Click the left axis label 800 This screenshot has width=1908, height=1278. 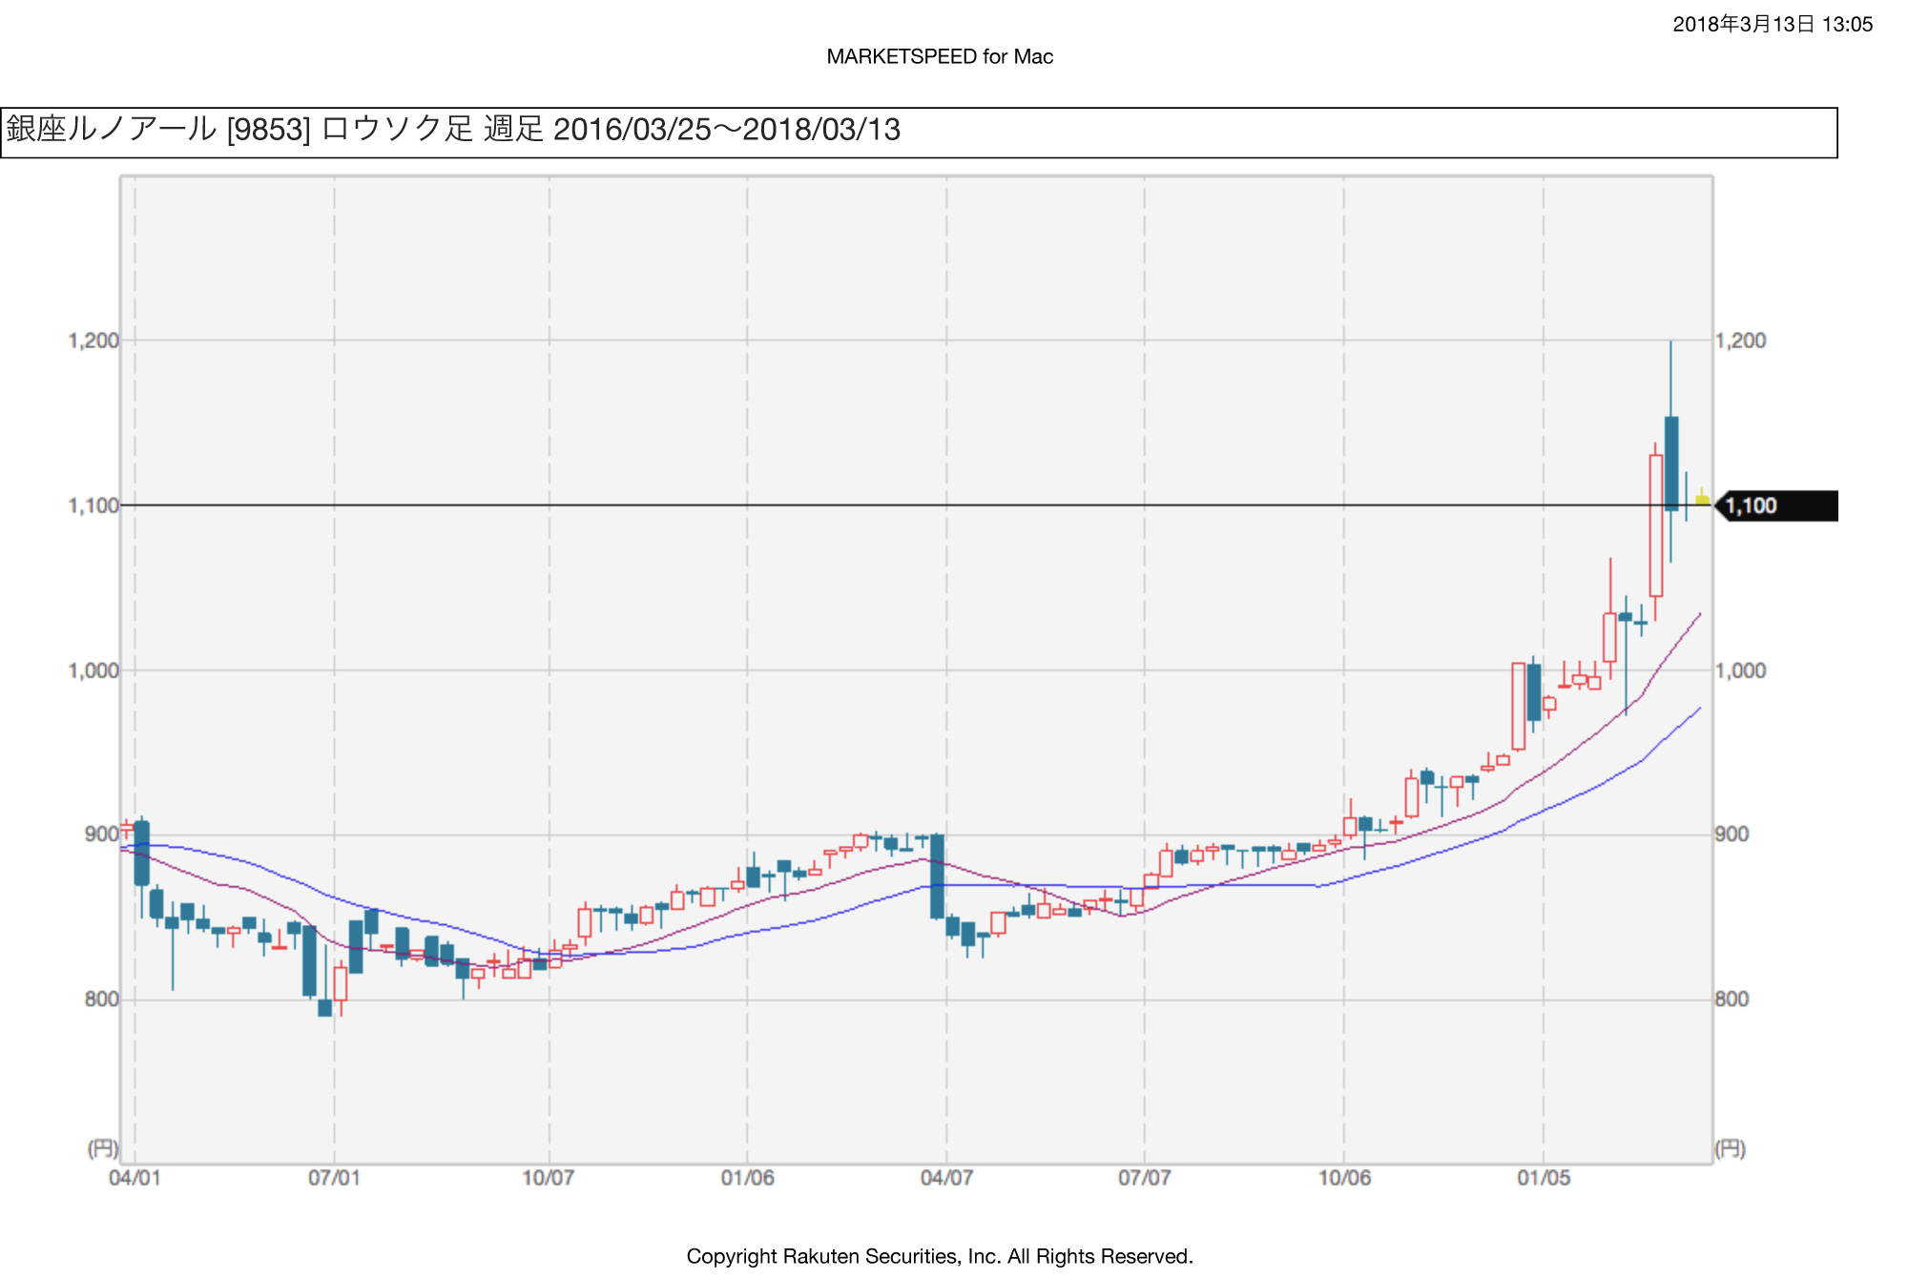click(x=102, y=1000)
